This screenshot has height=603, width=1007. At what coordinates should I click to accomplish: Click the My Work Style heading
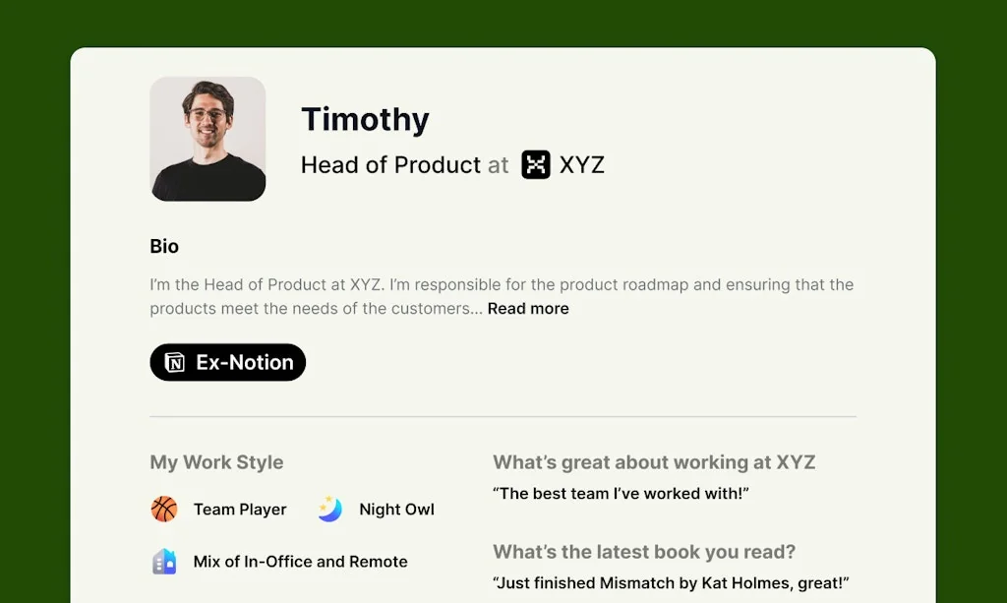216,462
